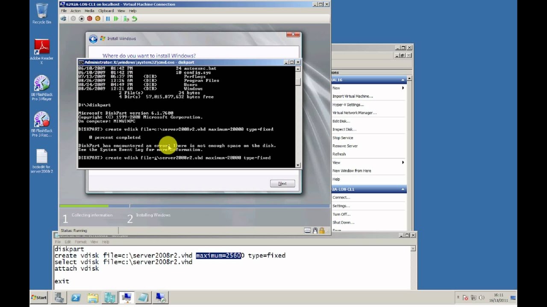Collapse the 2A-LON-CL1 actions section
547x307 pixels.
pyautogui.click(x=403, y=189)
